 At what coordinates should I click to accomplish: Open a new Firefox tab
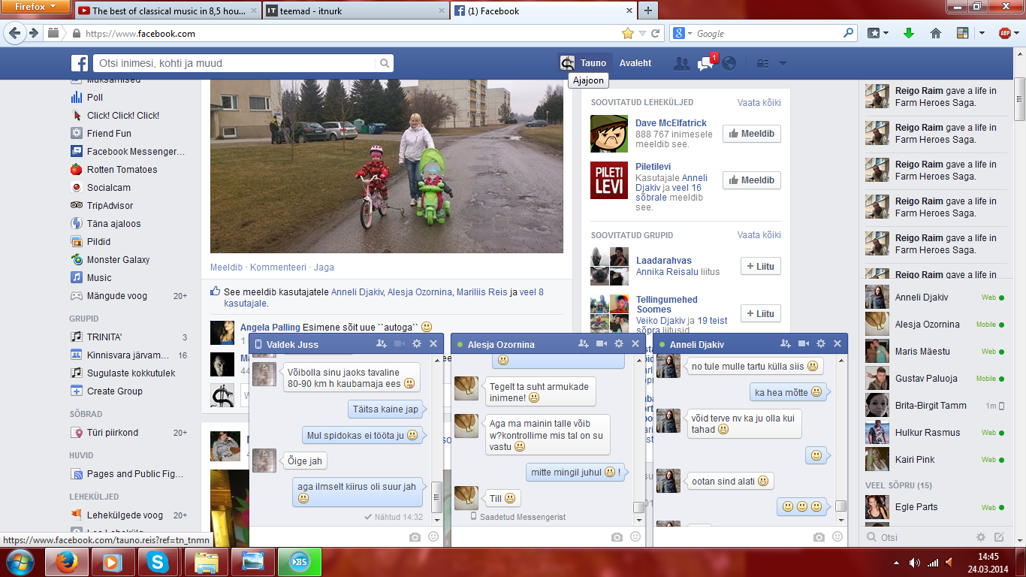pos(647,11)
